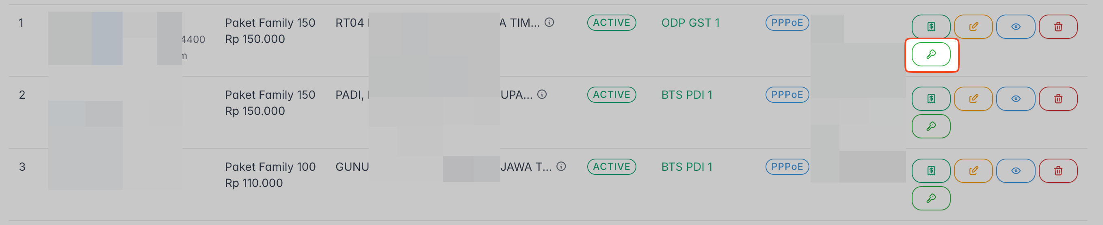View details of row 2 customer
Screen dimensions: 1103x225
[1015, 99]
